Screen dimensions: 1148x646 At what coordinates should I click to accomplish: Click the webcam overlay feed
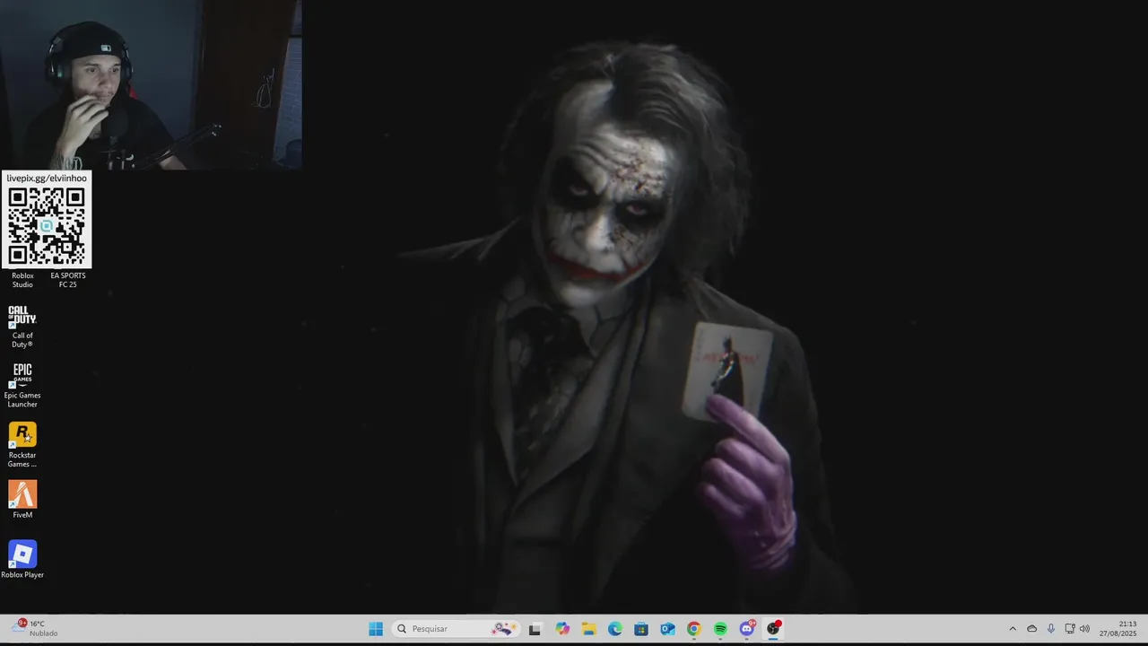pos(151,85)
